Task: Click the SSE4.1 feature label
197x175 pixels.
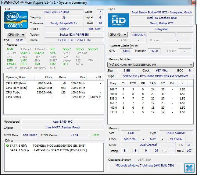Action: (x=25, y=53)
